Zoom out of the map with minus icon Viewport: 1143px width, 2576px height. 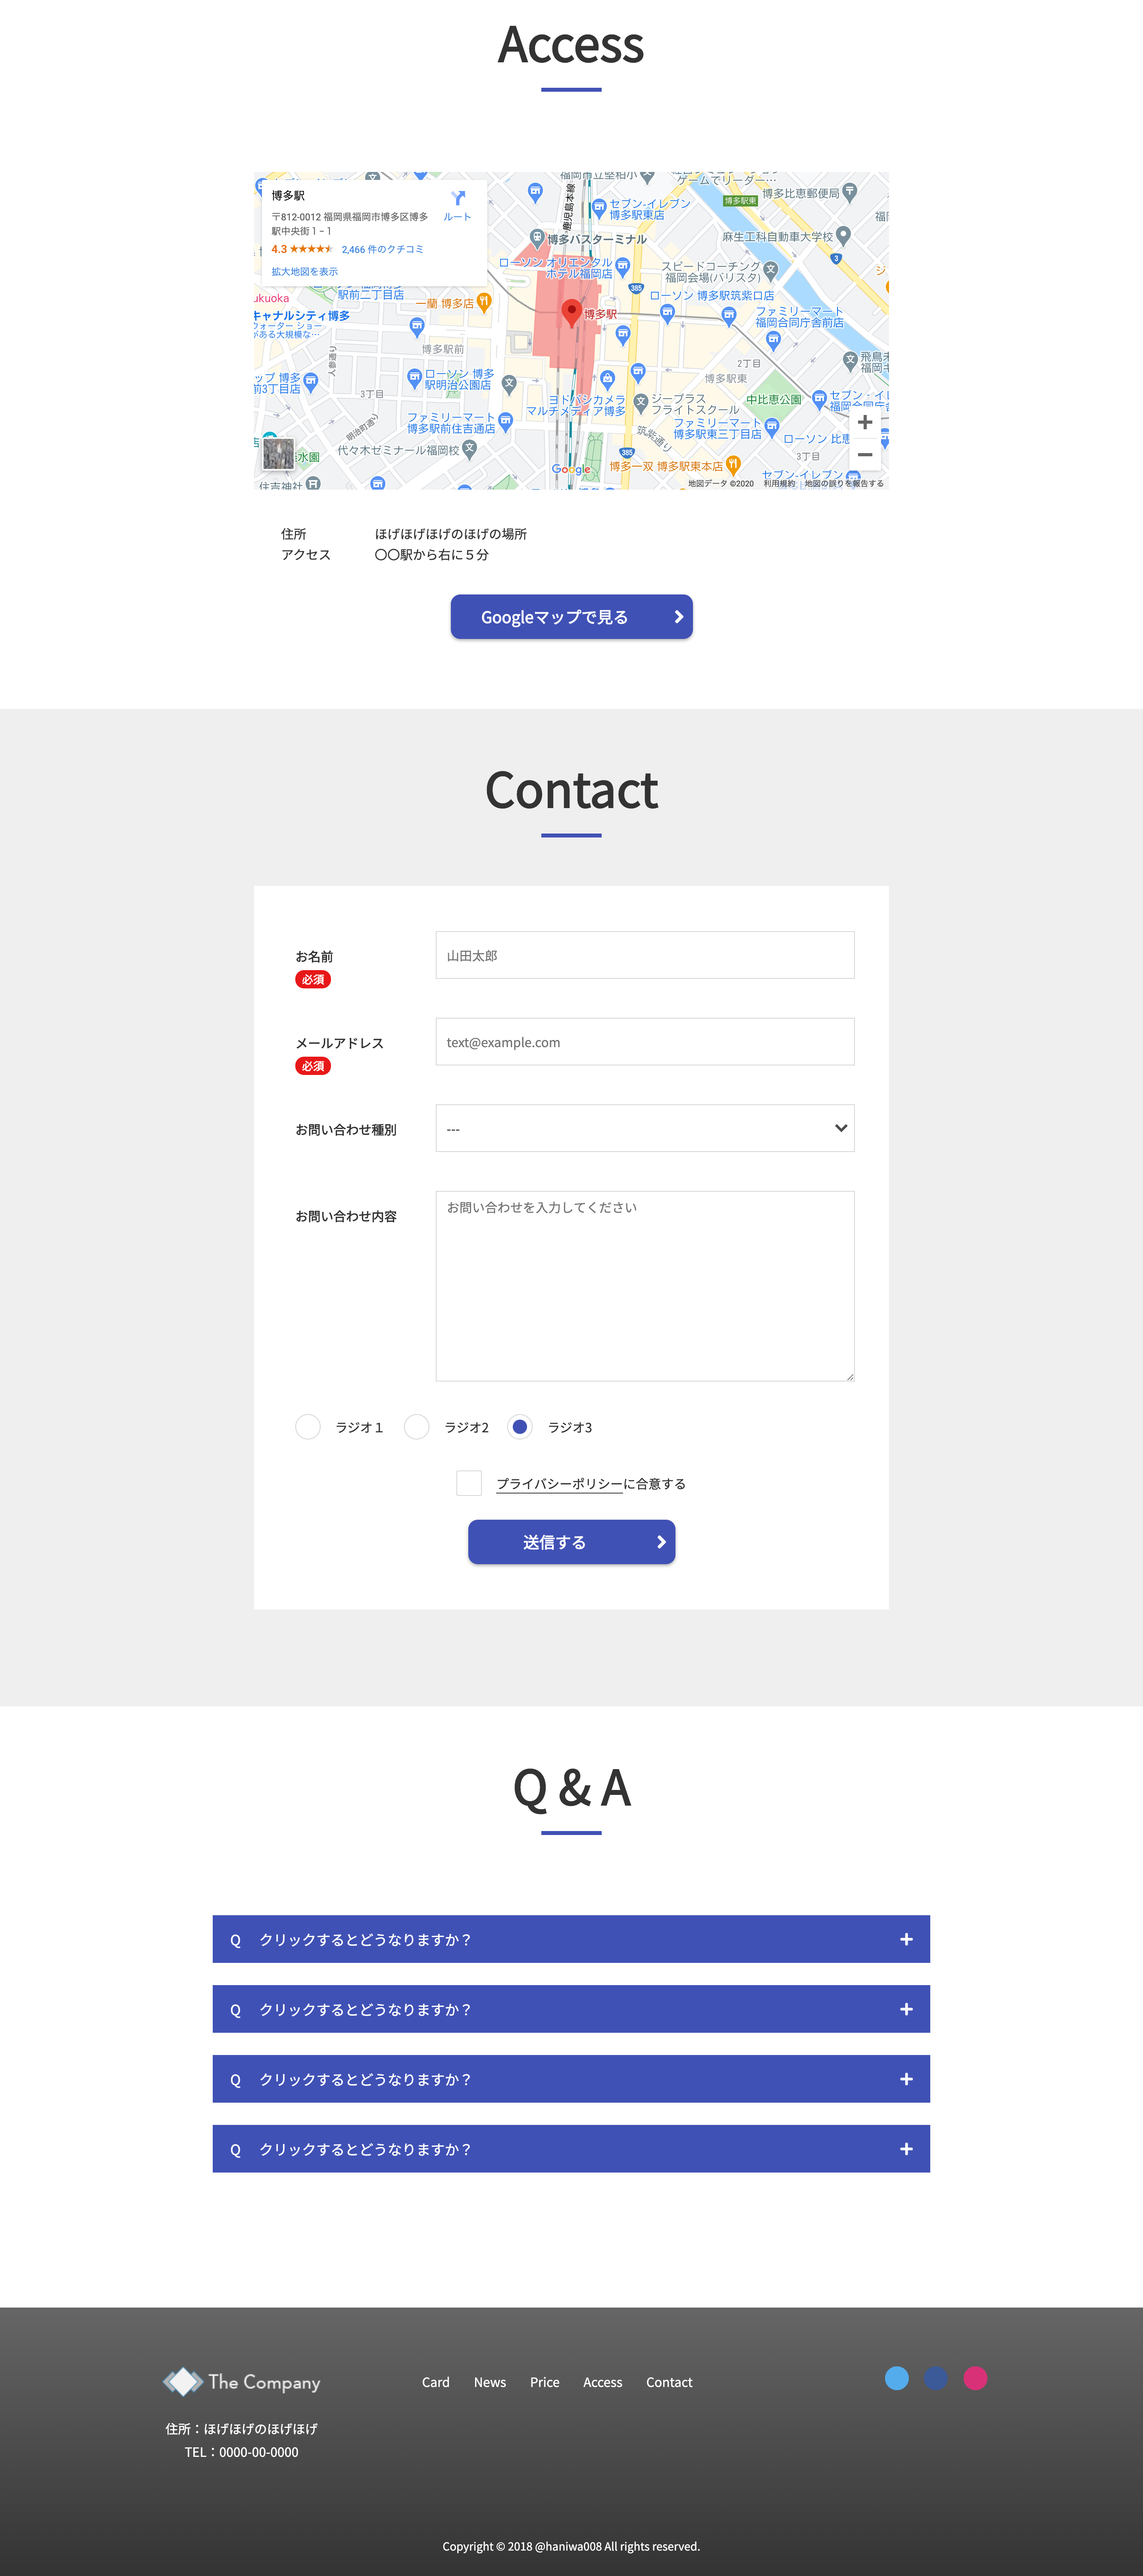[x=864, y=455]
